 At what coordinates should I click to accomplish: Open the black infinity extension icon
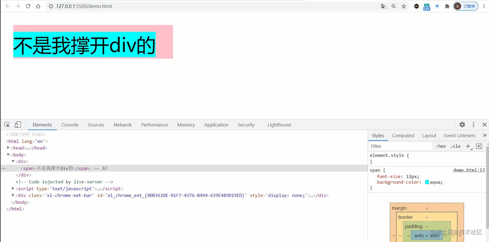tap(417, 6)
